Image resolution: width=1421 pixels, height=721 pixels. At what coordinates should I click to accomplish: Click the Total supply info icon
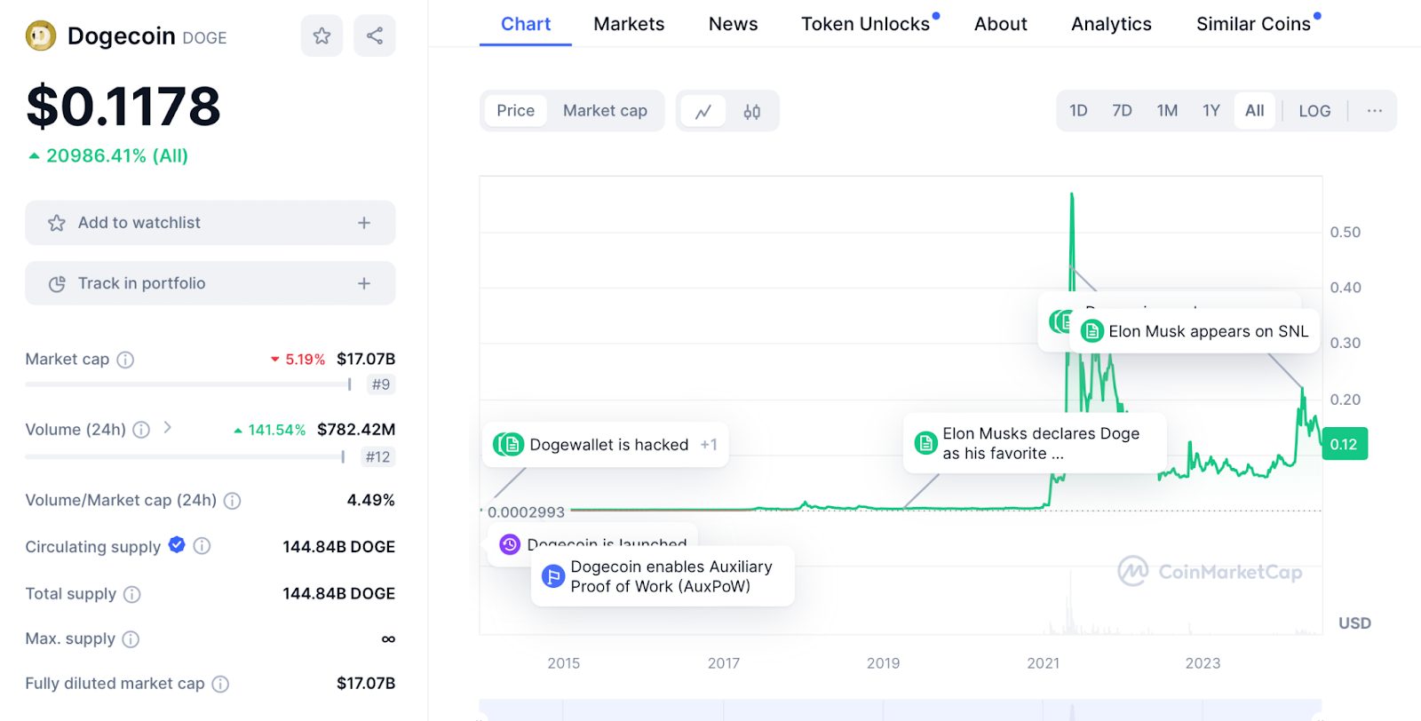click(x=131, y=594)
